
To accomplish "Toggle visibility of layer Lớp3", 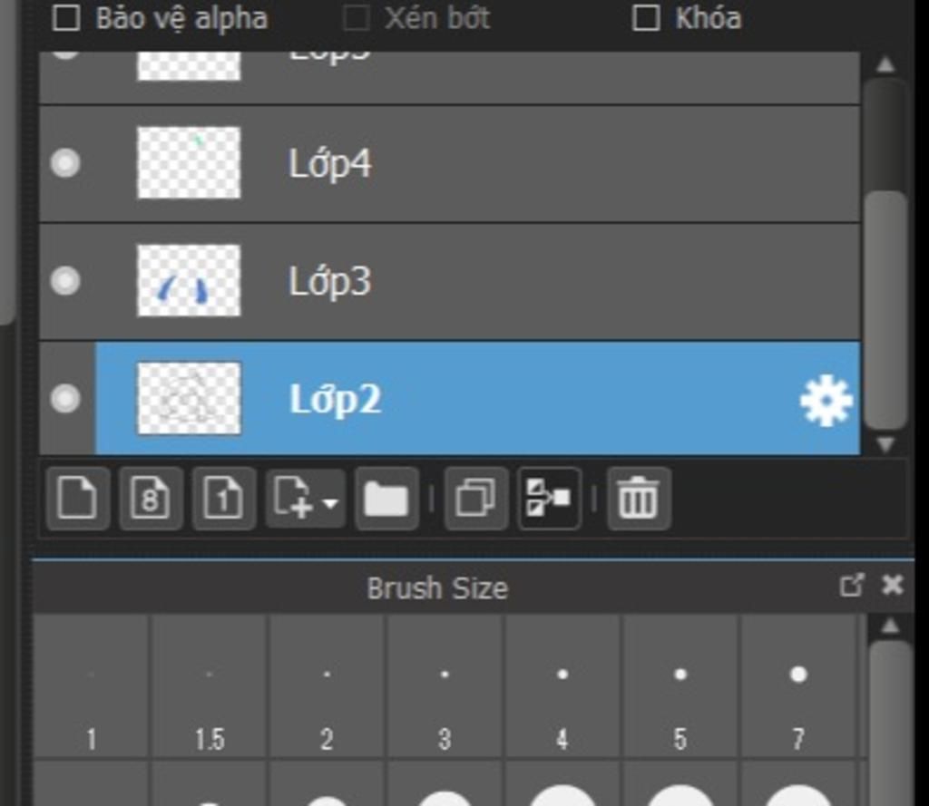I will tap(65, 281).
